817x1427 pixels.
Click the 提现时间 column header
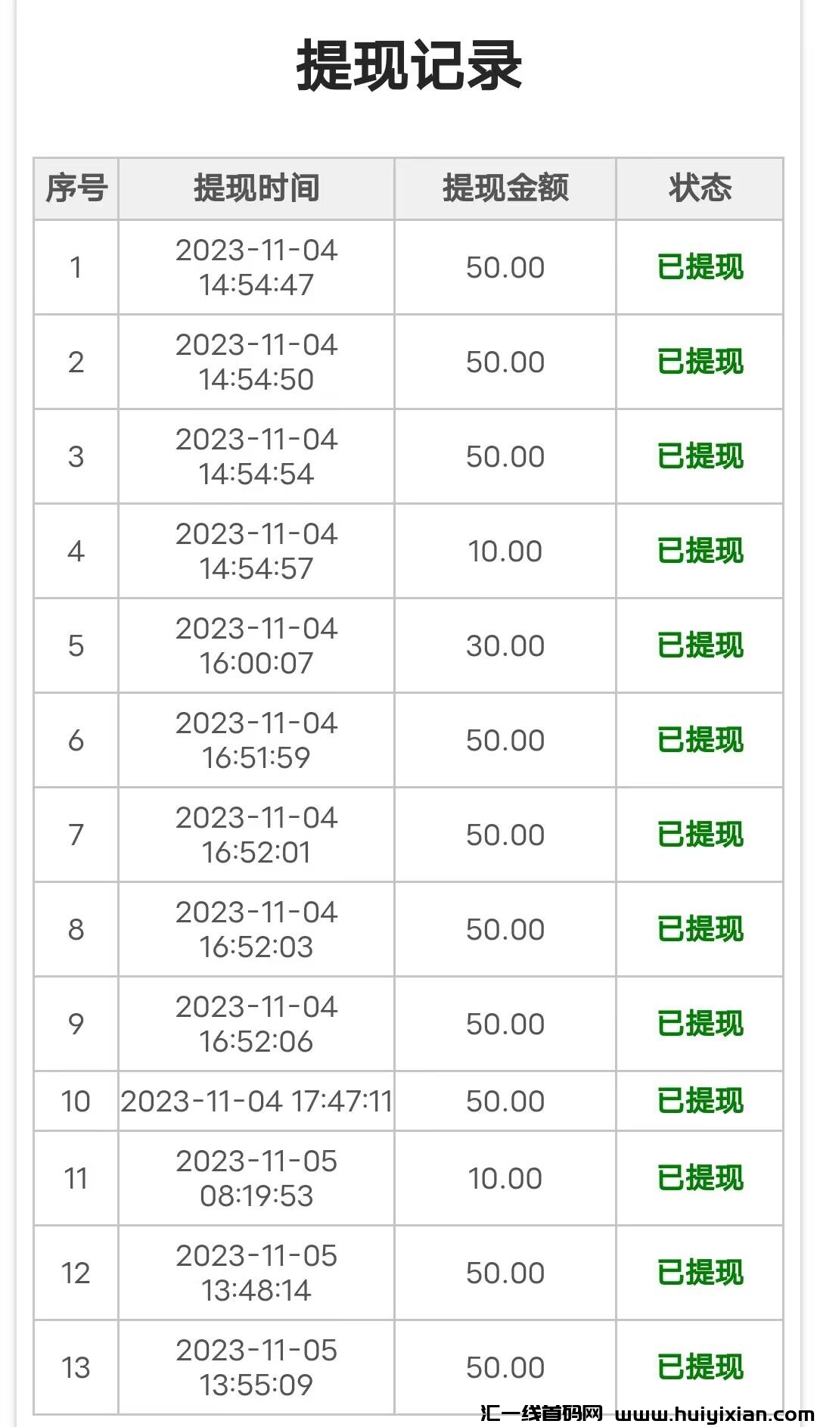256,188
